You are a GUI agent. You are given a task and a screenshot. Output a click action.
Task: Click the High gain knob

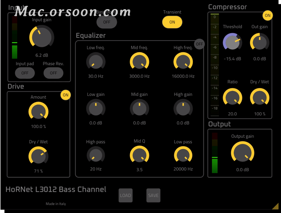point(183,107)
